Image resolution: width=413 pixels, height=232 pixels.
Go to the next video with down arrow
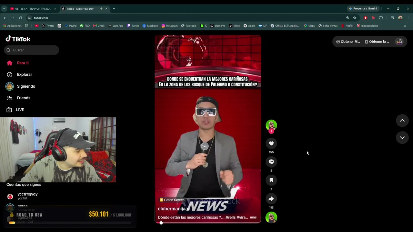click(x=402, y=138)
